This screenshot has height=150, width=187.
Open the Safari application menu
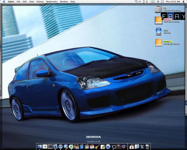coord(12,2)
